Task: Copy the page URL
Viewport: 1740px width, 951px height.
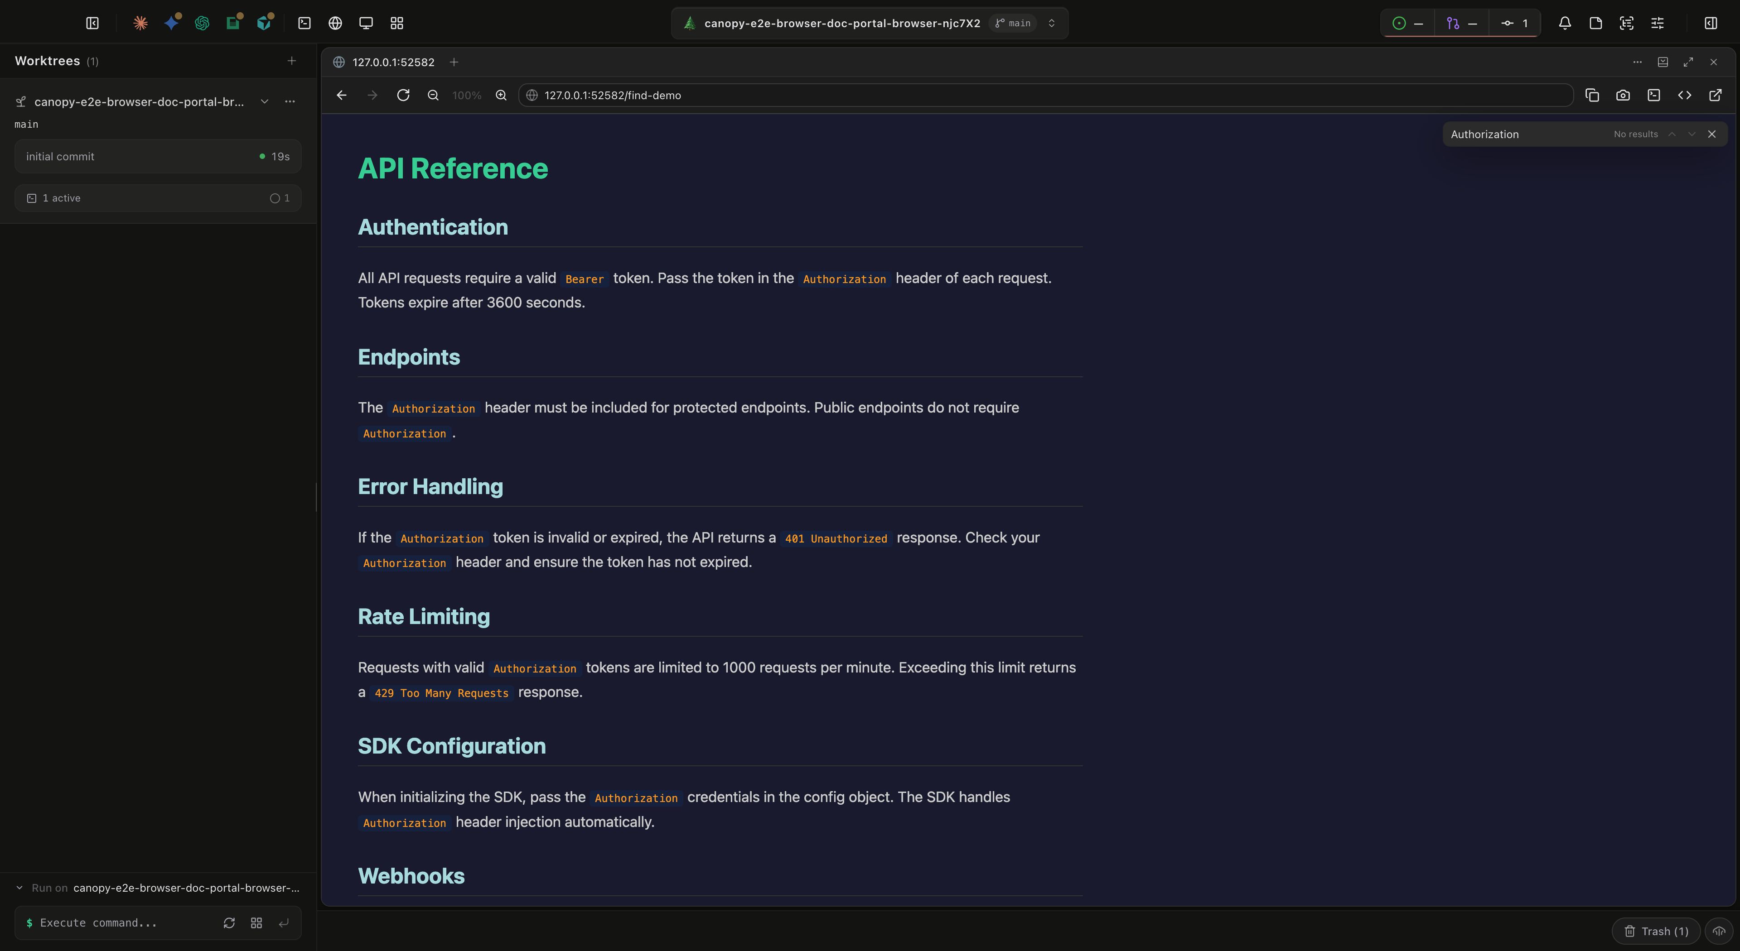Action: point(1592,95)
